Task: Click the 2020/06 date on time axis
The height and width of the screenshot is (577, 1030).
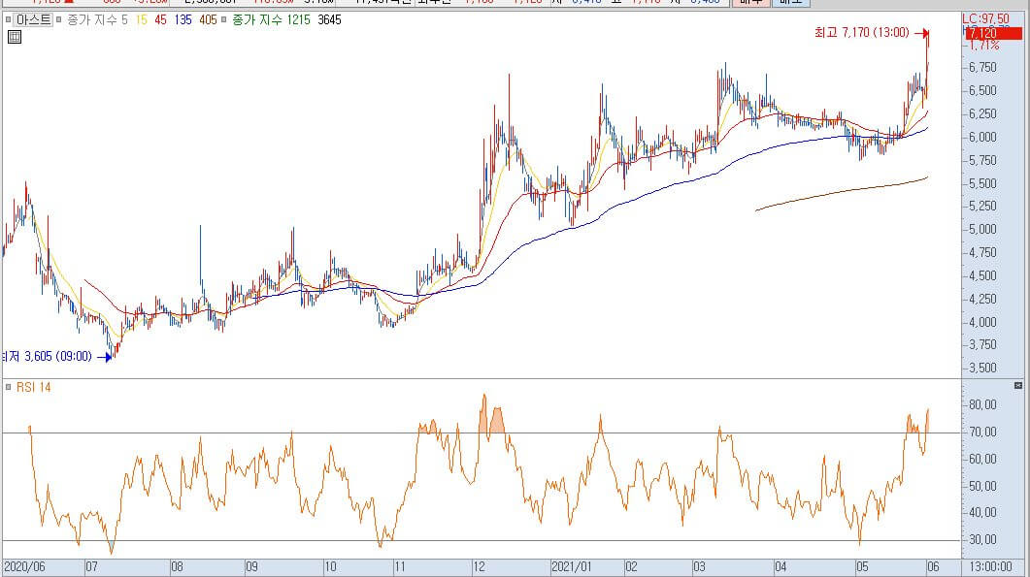Action: tap(25, 566)
